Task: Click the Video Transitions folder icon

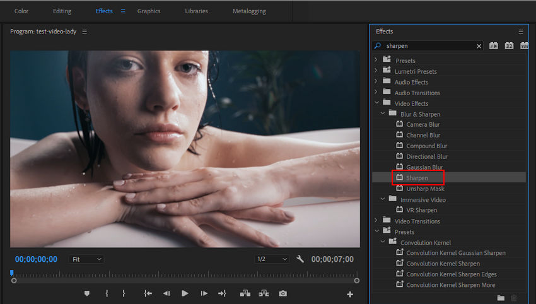Action: 387,220
